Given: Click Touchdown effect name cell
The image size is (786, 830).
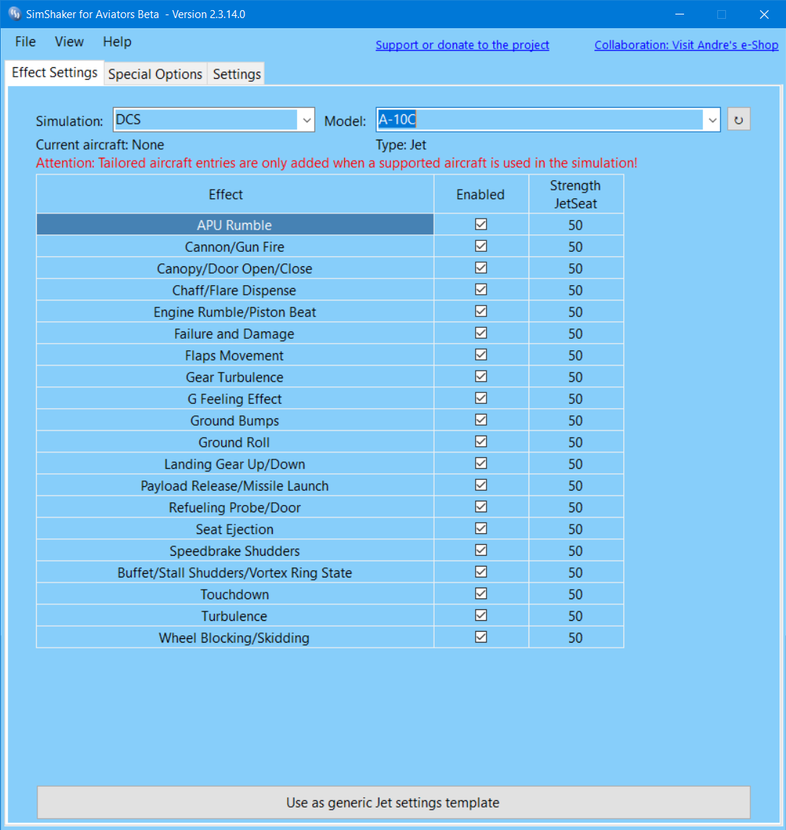Looking at the screenshot, I should coord(235,594).
